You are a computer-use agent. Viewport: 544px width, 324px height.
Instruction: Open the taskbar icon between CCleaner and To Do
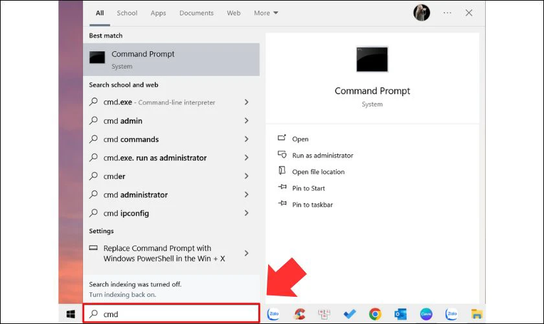coord(324,314)
